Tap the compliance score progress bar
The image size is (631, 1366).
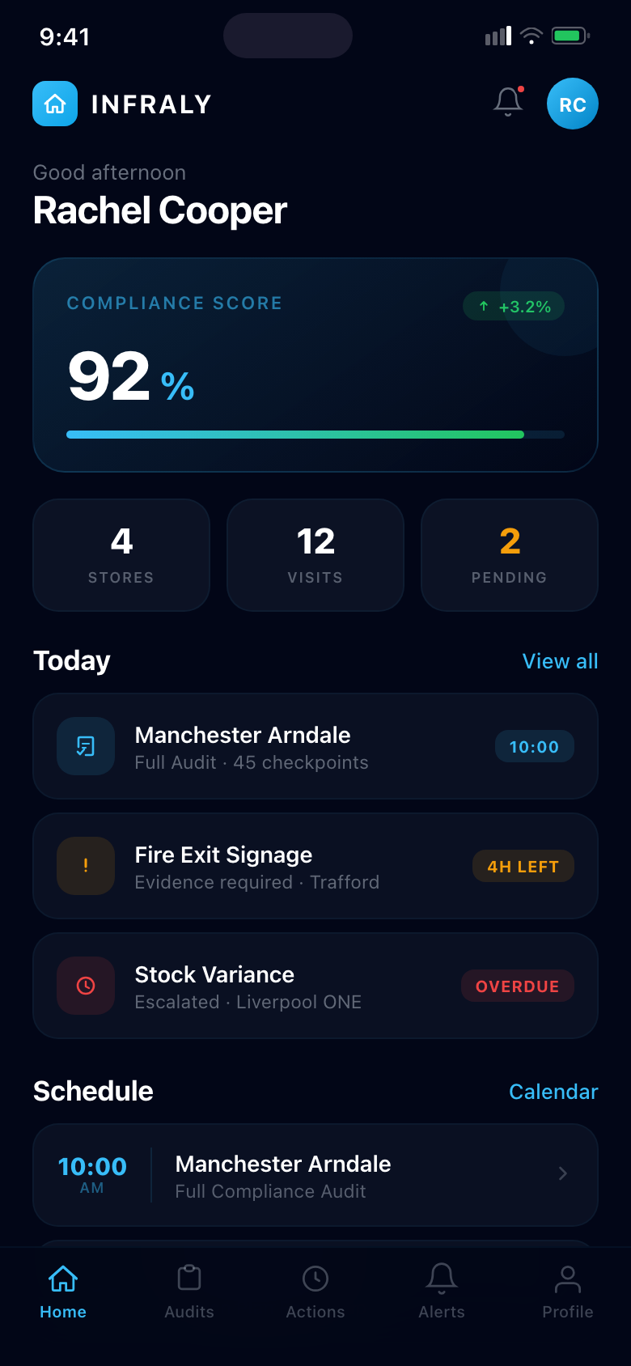point(315,435)
